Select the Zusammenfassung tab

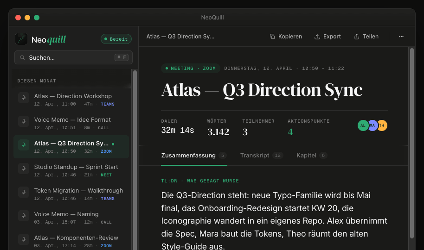pyautogui.click(x=194, y=155)
